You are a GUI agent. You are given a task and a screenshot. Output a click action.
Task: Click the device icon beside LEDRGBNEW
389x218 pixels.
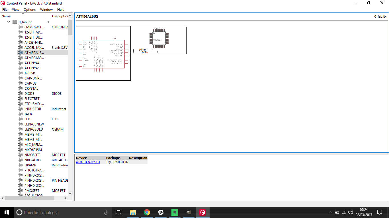pyautogui.click(x=21, y=124)
